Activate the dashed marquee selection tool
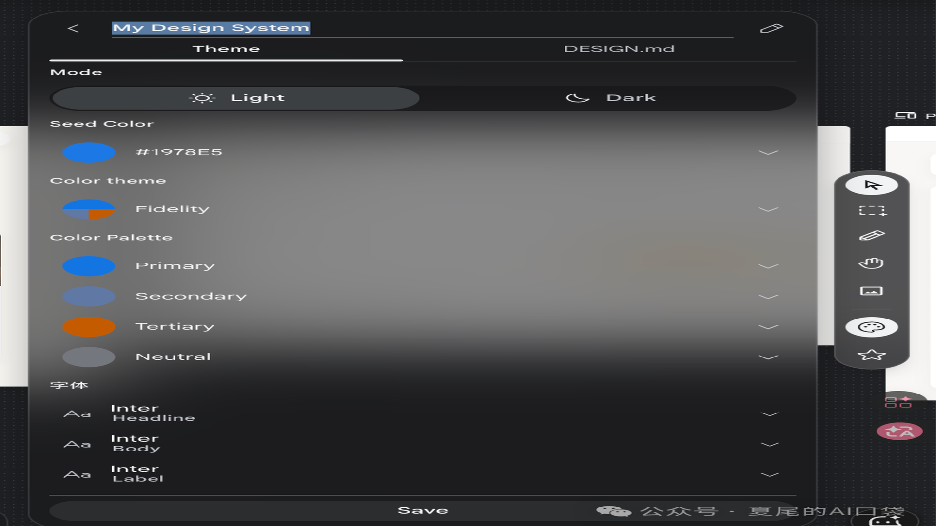Screen dimensions: 936x526 tap(872, 210)
